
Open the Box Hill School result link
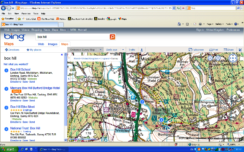[x=20, y=69]
